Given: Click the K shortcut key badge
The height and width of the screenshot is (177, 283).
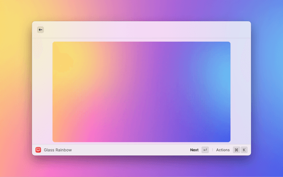Looking at the screenshot, I should [x=244, y=150].
